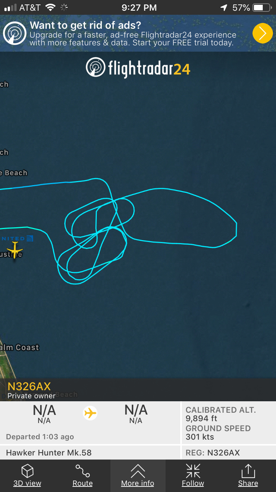Tap the flightradar24 logo on the map
The height and width of the screenshot is (492, 276).
tap(138, 68)
